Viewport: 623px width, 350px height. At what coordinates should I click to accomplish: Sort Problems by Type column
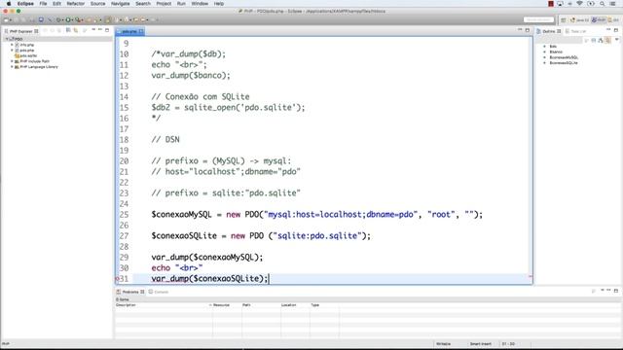click(324, 305)
